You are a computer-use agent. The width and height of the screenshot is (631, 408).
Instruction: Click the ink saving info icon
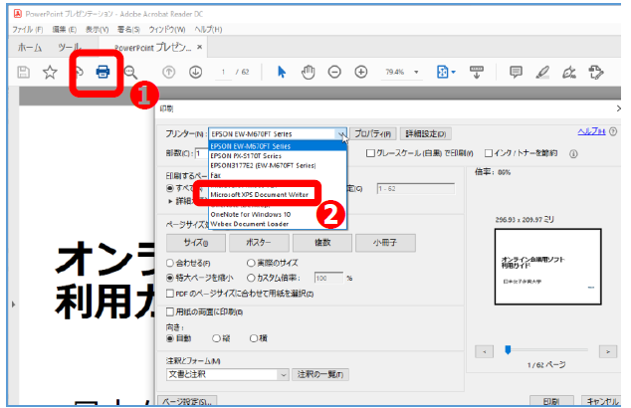(x=573, y=153)
